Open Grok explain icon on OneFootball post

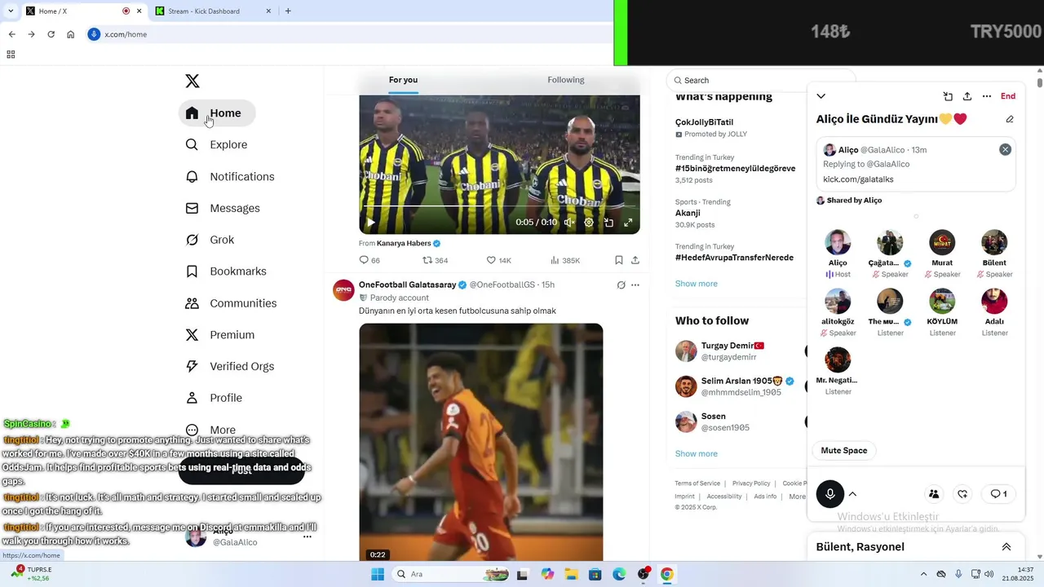(621, 285)
